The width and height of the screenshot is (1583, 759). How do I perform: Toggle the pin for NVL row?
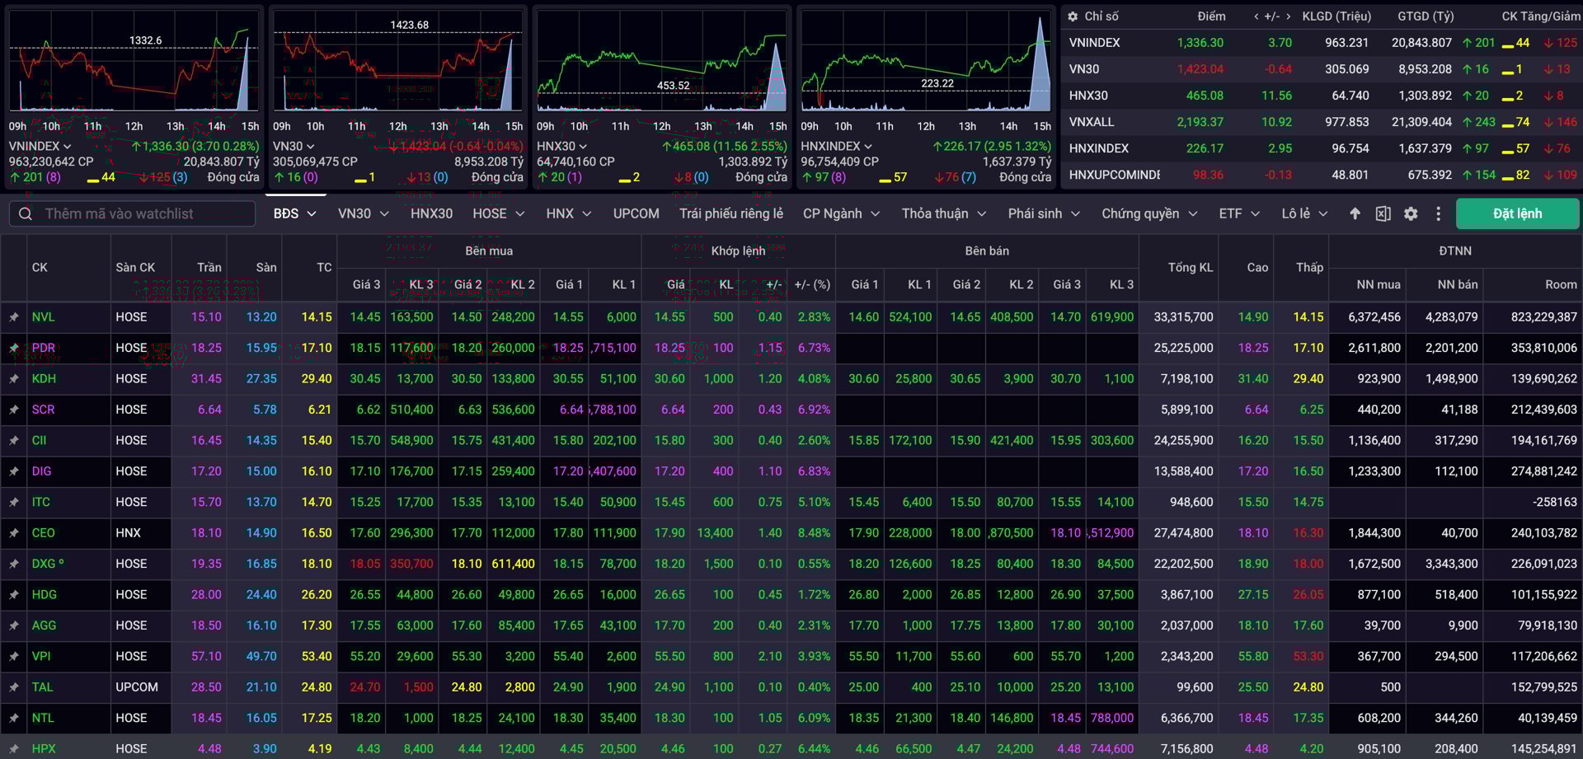14,317
